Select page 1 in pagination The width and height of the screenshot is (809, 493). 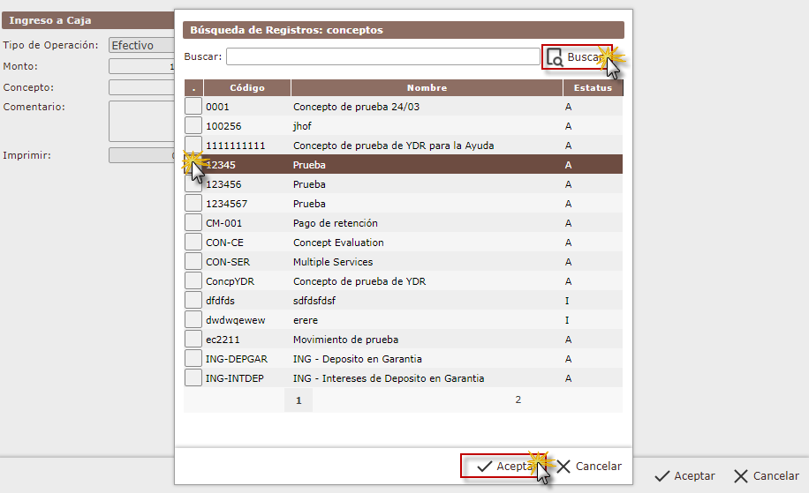(x=299, y=400)
